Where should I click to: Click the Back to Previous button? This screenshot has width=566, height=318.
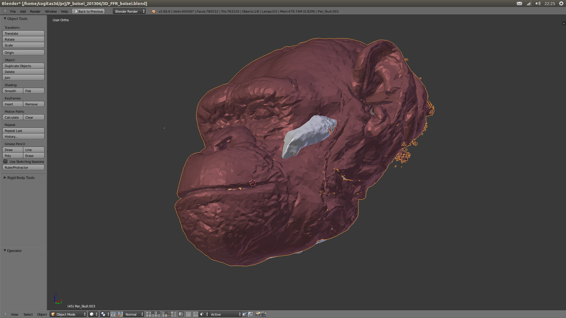[88, 11]
